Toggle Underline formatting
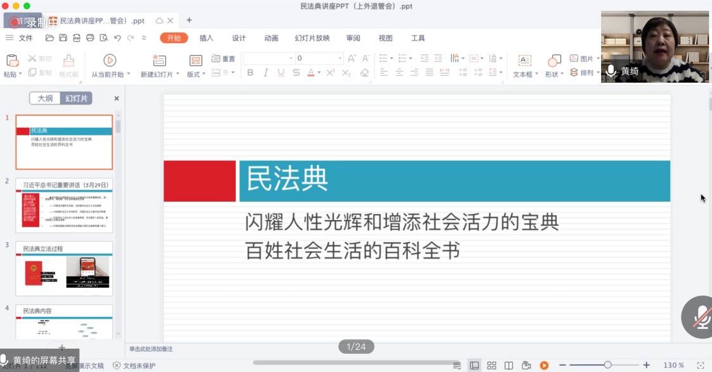The image size is (712, 372). (281, 73)
